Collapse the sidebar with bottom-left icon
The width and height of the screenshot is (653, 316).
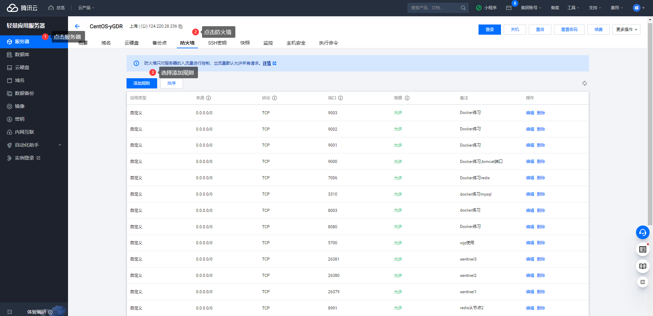10,312
